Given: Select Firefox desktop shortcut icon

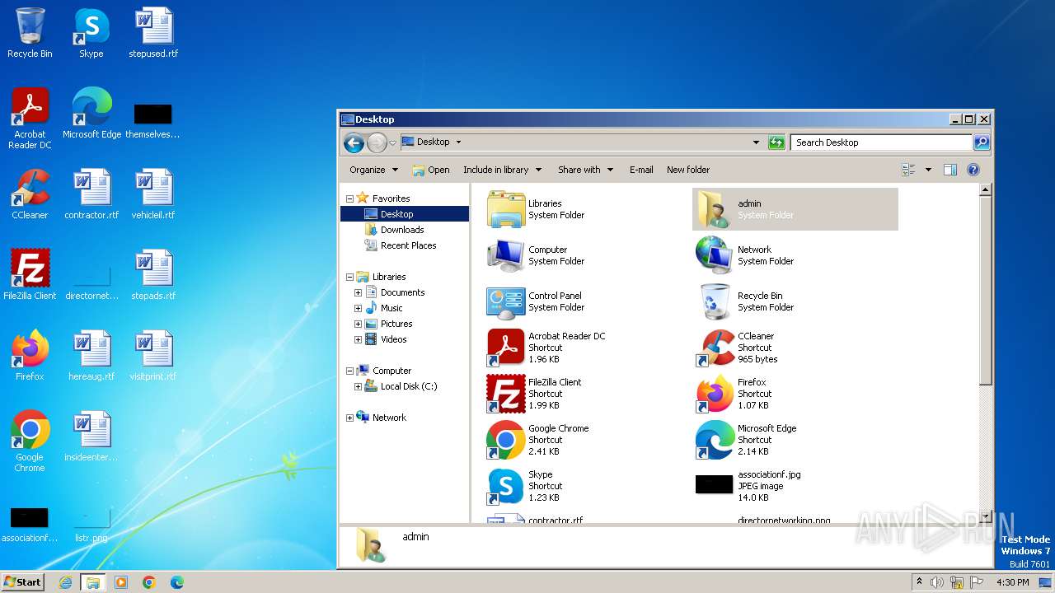Looking at the screenshot, I should click(x=30, y=356).
